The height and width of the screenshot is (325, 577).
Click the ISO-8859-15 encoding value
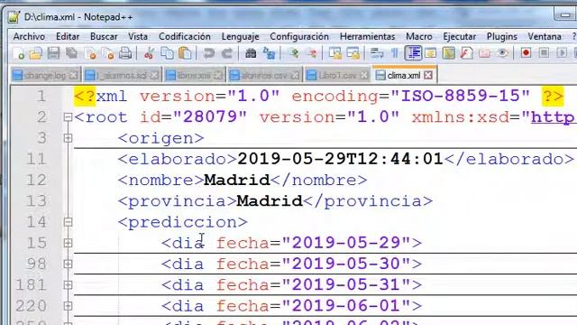pyautogui.click(x=460, y=97)
